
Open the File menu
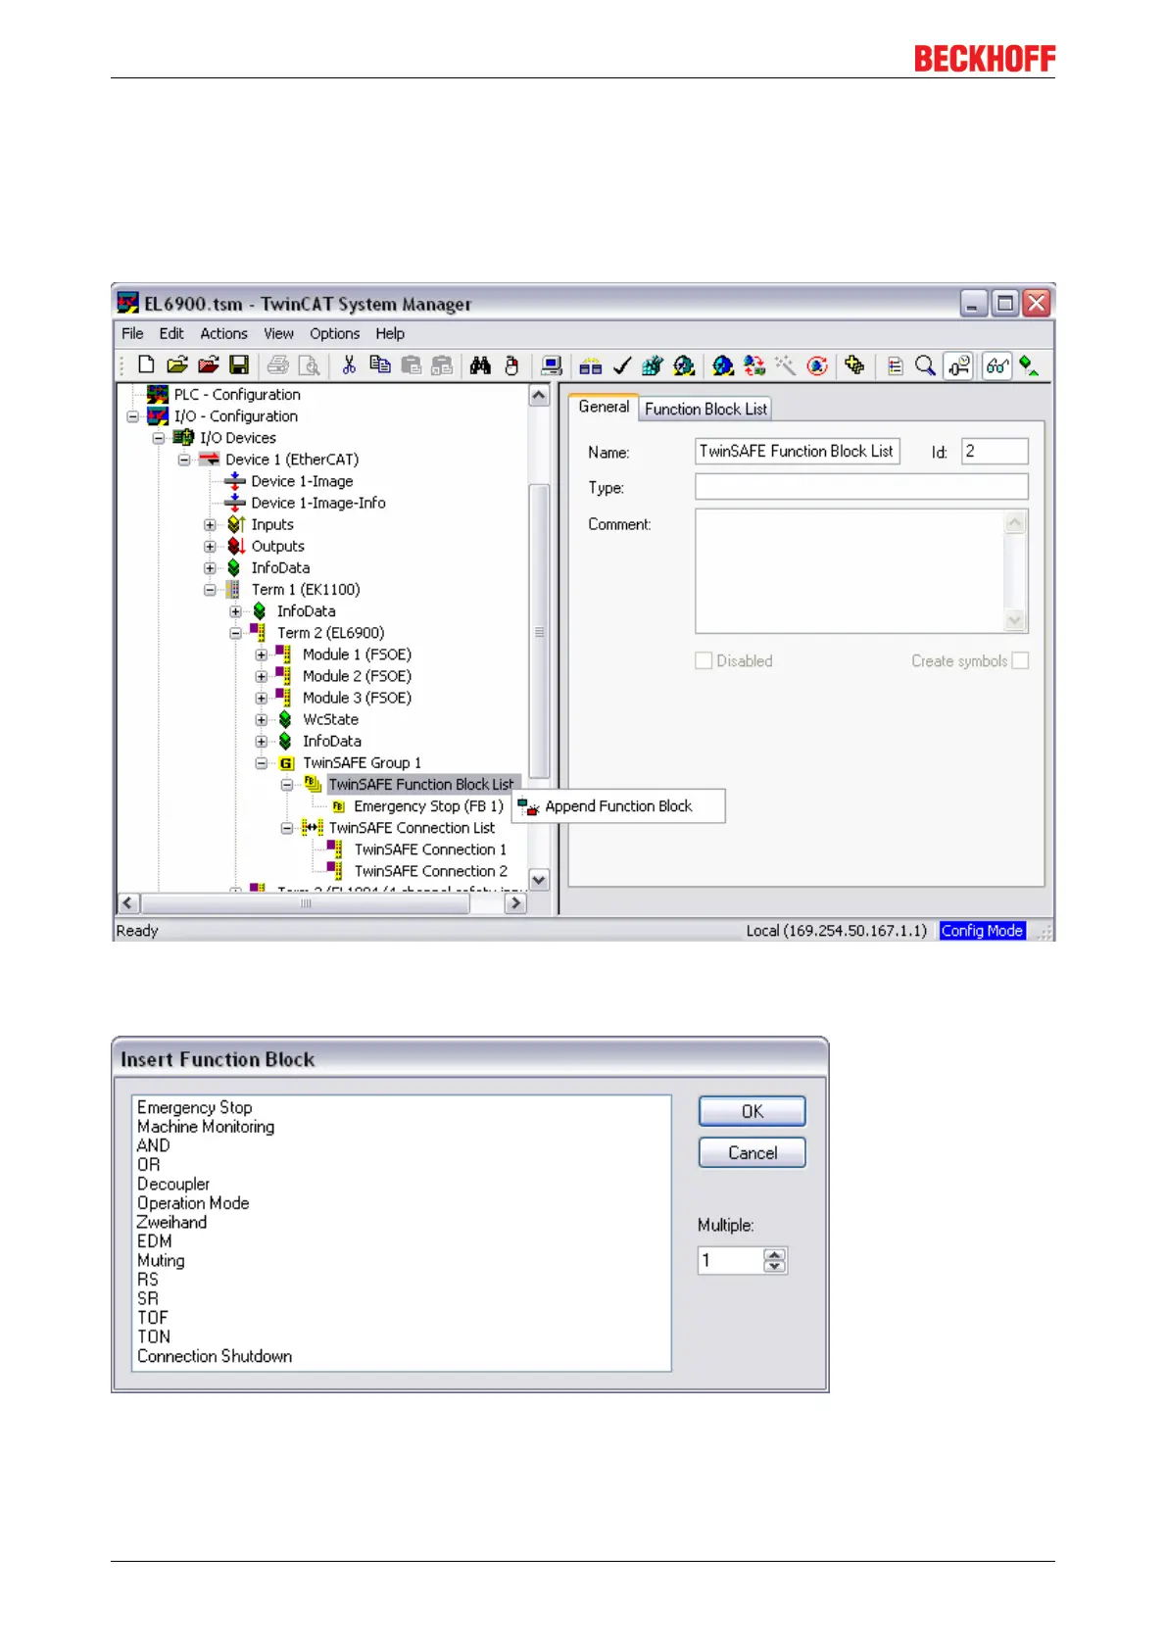click(132, 333)
